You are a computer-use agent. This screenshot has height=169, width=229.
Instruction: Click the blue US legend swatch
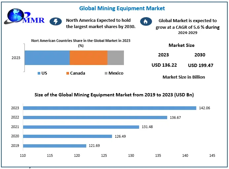(x=39, y=73)
